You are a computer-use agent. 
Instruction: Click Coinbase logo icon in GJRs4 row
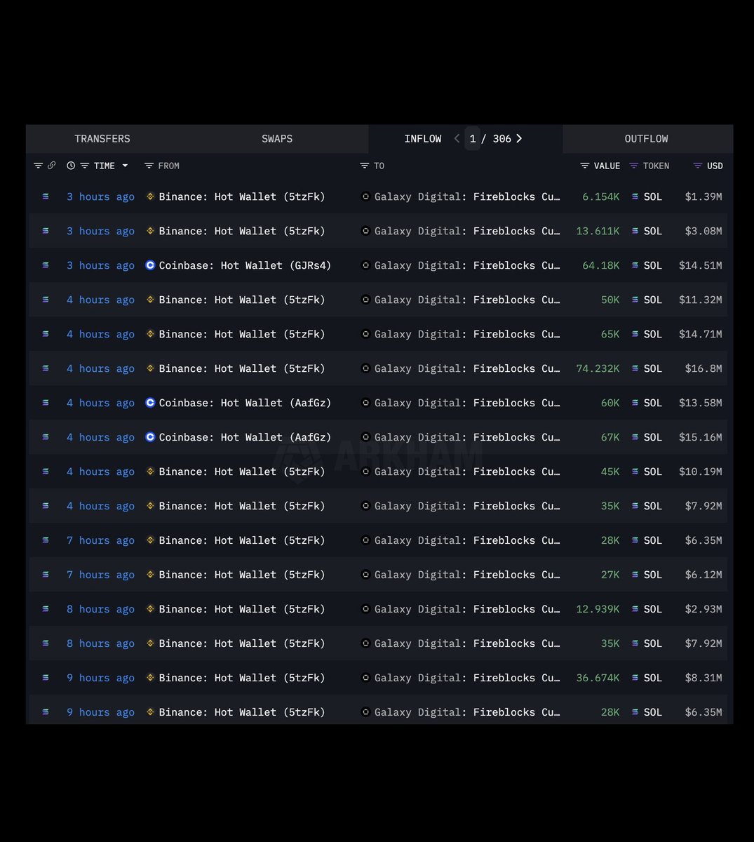(150, 265)
